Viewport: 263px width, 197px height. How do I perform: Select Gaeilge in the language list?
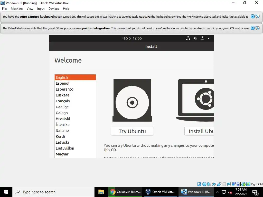pyautogui.click(x=75, y=107)
